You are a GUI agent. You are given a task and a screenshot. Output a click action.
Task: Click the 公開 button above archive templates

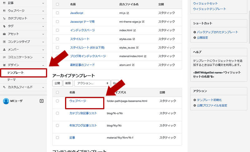[x=57, y=83]
